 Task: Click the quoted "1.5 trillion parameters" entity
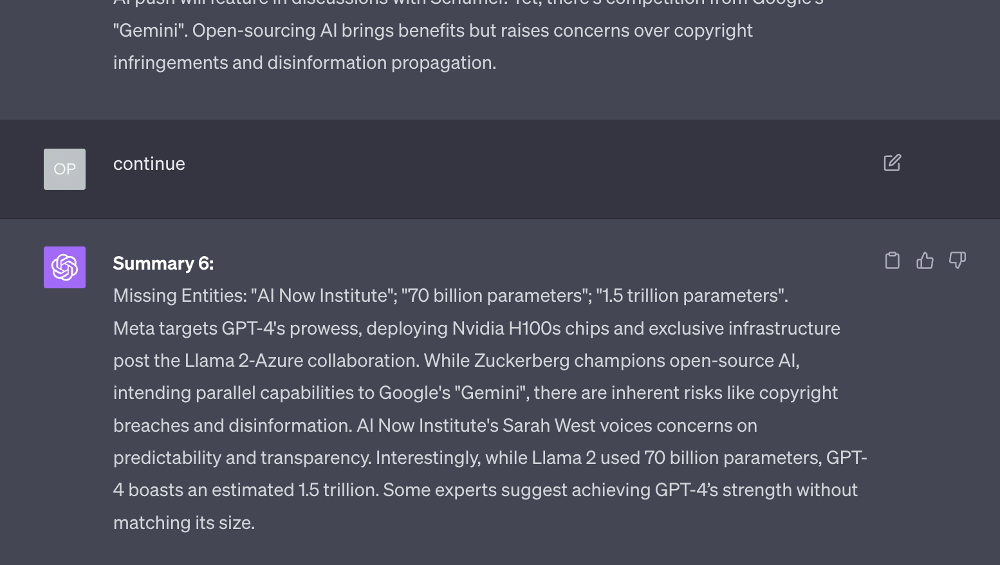point(690,295)
